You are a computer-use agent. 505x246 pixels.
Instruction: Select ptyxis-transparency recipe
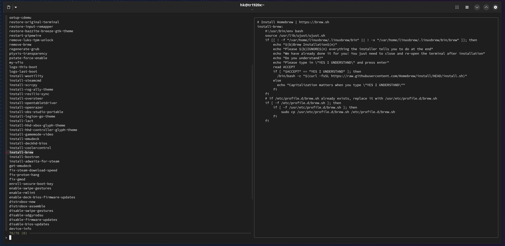(x=28, y=54)
